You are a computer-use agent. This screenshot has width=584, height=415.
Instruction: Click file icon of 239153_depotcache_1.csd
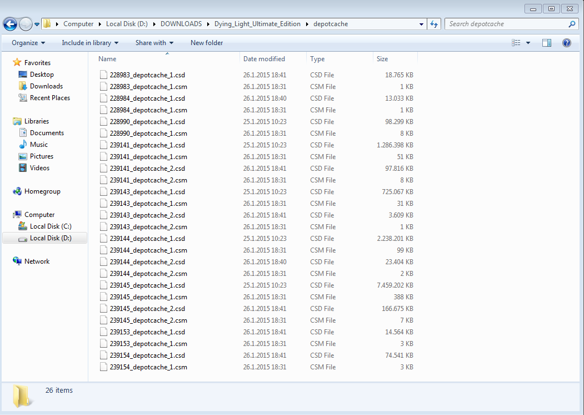coord(103,332)
